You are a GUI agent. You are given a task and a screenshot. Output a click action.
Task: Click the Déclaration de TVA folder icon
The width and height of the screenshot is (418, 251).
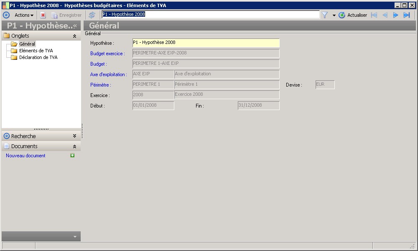14,57
